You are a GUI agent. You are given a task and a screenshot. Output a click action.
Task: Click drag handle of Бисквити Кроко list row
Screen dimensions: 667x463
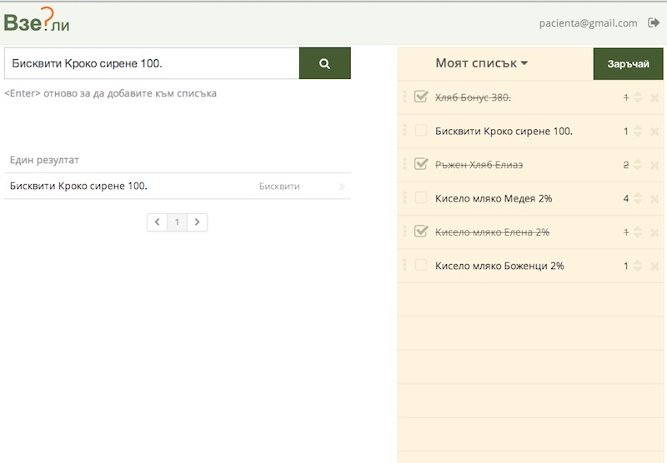[x=404, y=130]
